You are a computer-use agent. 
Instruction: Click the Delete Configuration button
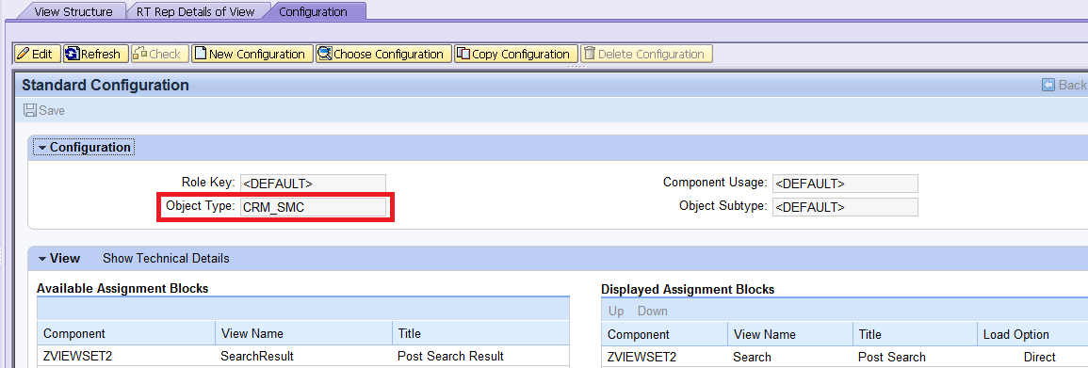(646, 54)
